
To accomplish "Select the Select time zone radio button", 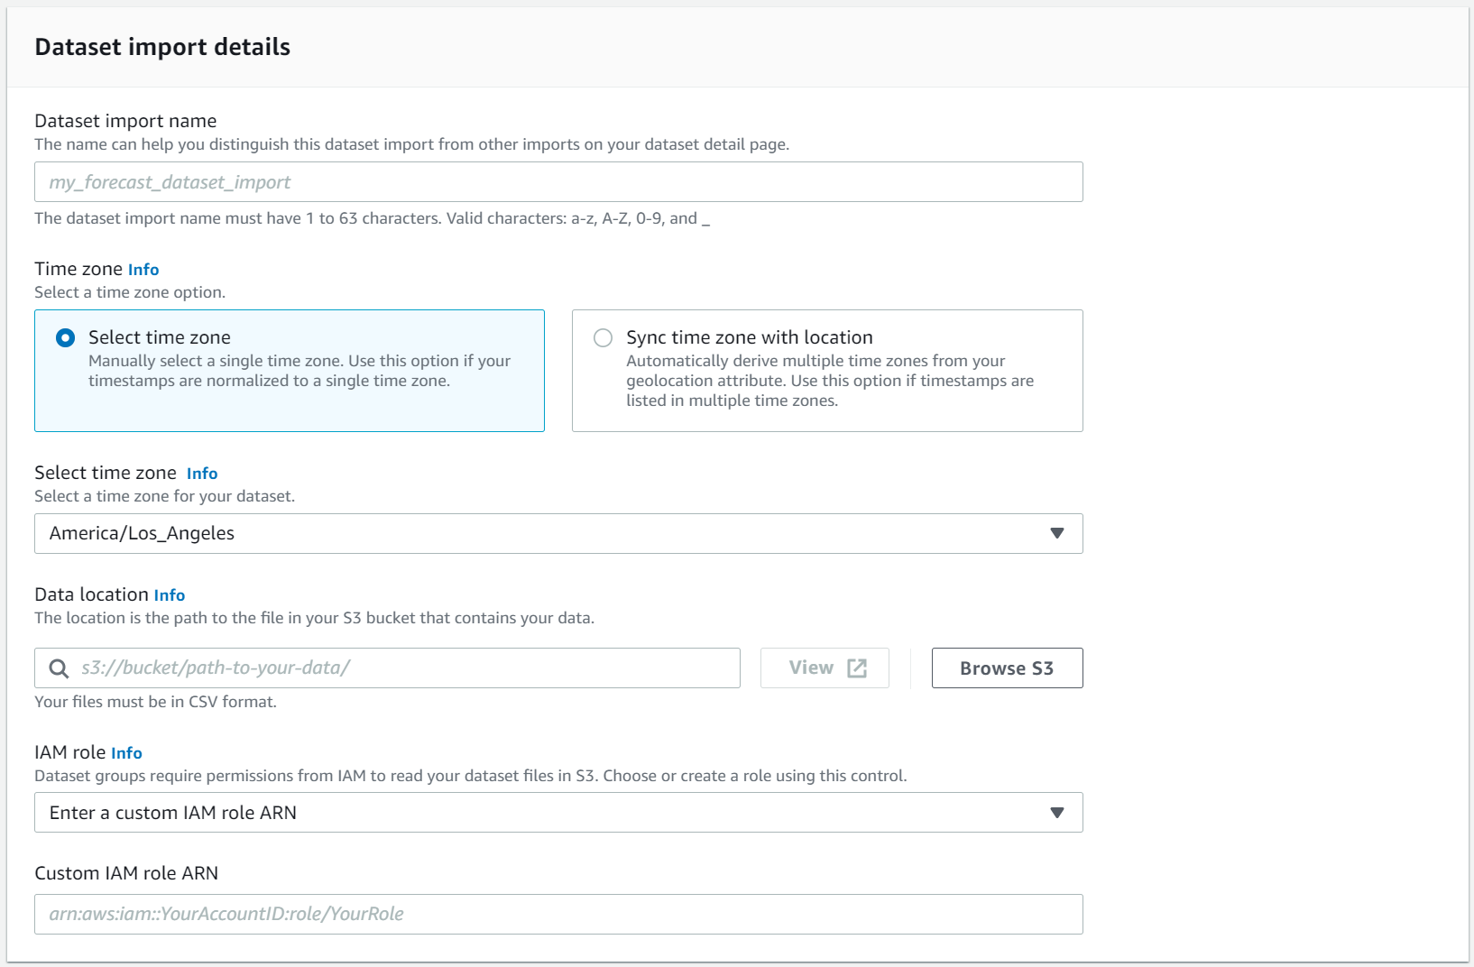I will click(x=64, y=337).
